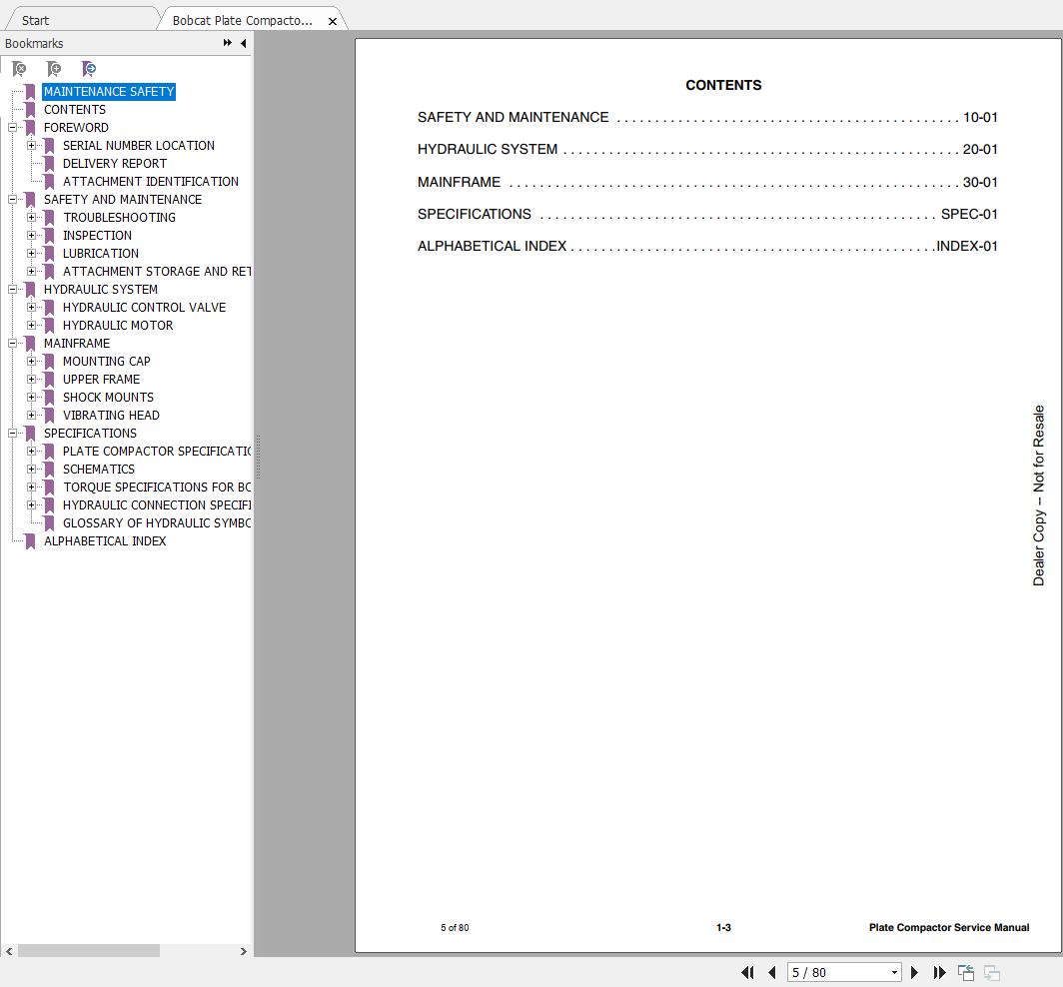This screenshot has height=987, width=1063.
Task: Collapse SAFETY AND MAINTENANCE bookmark node
Action: point(12,200)
